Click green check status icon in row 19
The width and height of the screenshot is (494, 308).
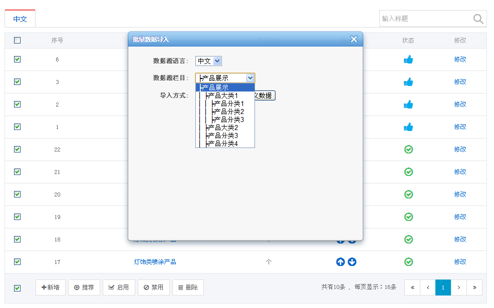(x=408, y=216)
